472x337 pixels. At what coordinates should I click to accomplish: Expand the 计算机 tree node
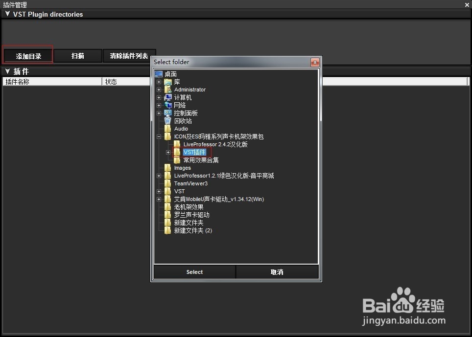pyautogui.click(x=159, y=97)
